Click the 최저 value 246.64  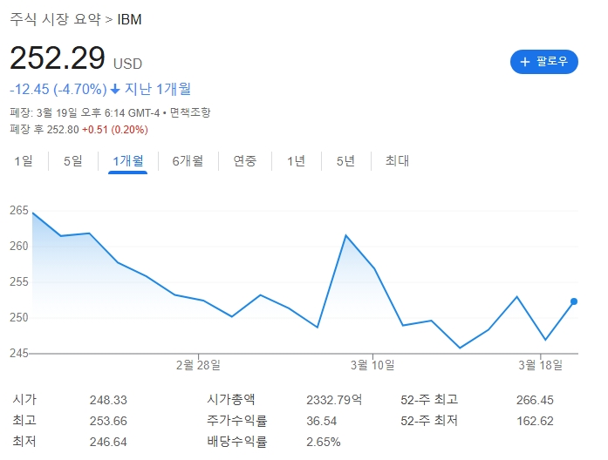coord(108,442)
